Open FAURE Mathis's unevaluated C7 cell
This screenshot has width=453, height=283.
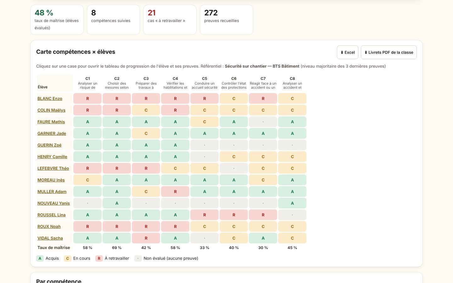(x=263, y=122)
